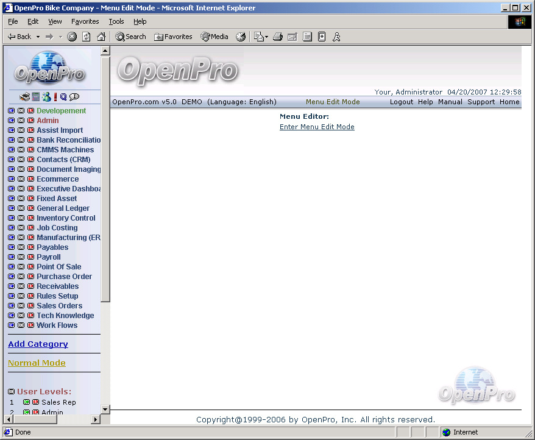
Task: Open the Back button history dropdown arrow
Action: pos(38,37)
